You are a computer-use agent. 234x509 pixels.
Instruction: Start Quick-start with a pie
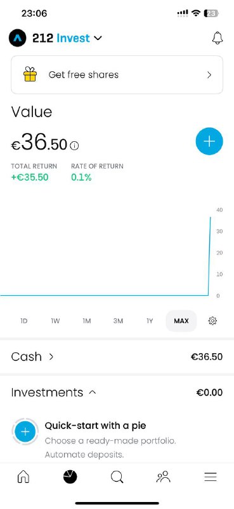click(x=96, y=425)
